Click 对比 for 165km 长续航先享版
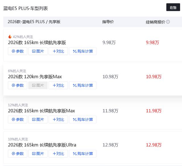182x166 pixels. point(58,51)
